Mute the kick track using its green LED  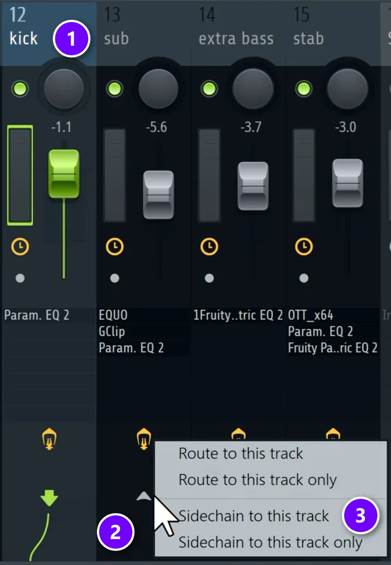pos(20,88)
